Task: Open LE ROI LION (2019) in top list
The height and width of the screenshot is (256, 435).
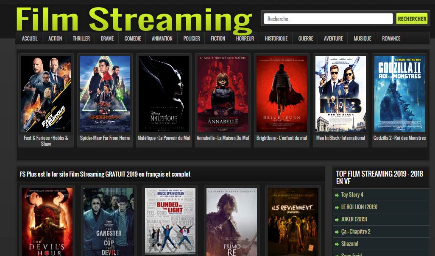Action: 359,207
